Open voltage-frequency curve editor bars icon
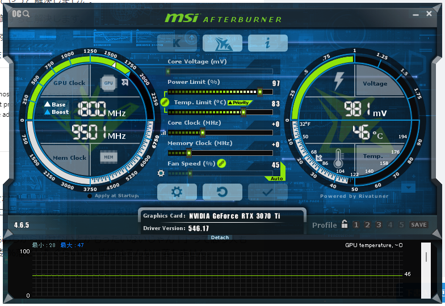The width and height of the screenshot is (445, 306). (163, 133)
